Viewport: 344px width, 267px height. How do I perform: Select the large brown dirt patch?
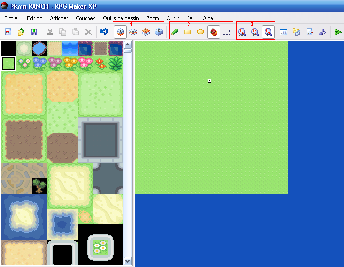coord(24,140)
